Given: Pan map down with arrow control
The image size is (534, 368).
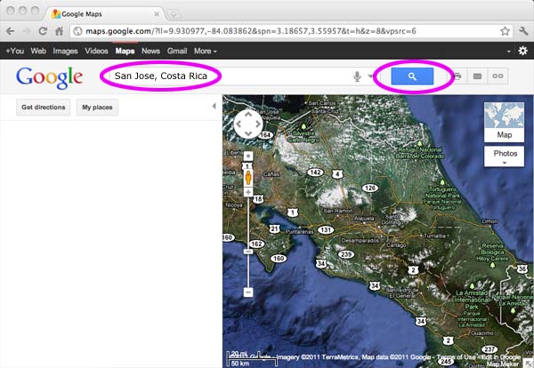Looking at the screenshot, I should click(248, 133).
